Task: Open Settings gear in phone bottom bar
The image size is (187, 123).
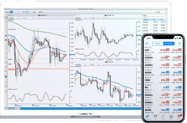Action: pos(179,116)
